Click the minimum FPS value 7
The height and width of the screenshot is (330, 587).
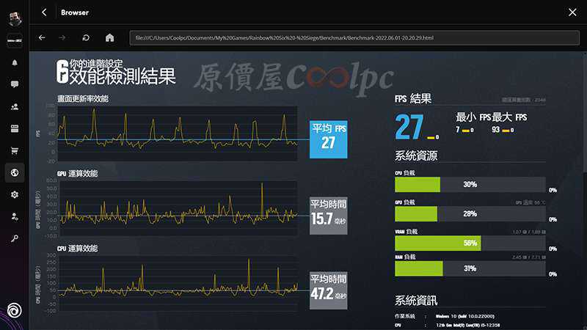coord(457,130)
